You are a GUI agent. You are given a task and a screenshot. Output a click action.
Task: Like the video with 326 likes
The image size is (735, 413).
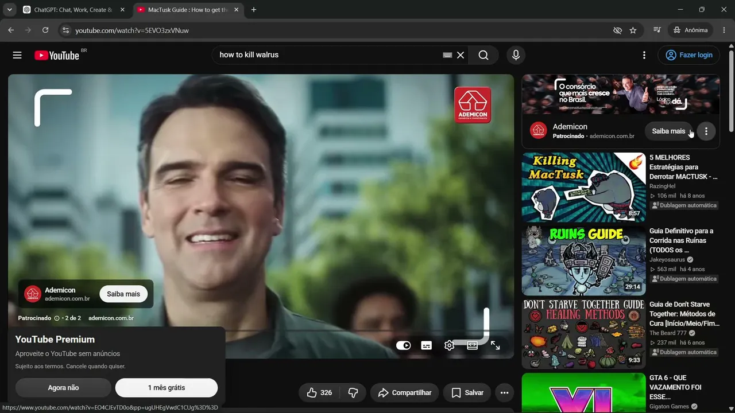(319, 392)
